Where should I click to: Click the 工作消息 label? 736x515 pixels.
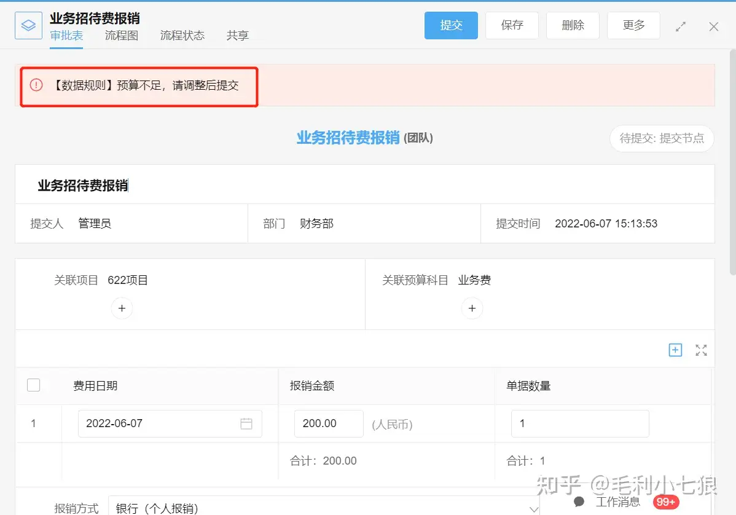click(617, 502)
